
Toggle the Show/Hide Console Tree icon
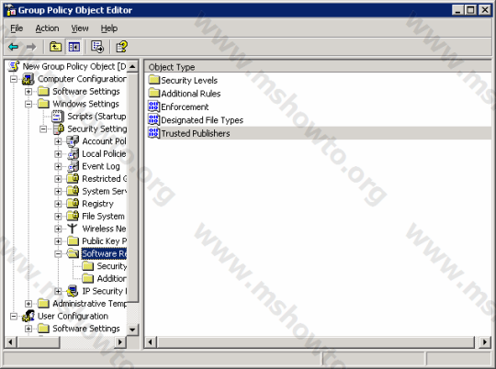74,47
